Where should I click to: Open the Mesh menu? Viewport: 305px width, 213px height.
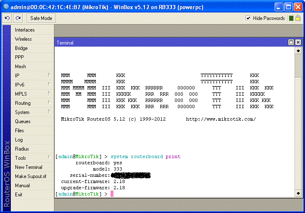(20, 67)
